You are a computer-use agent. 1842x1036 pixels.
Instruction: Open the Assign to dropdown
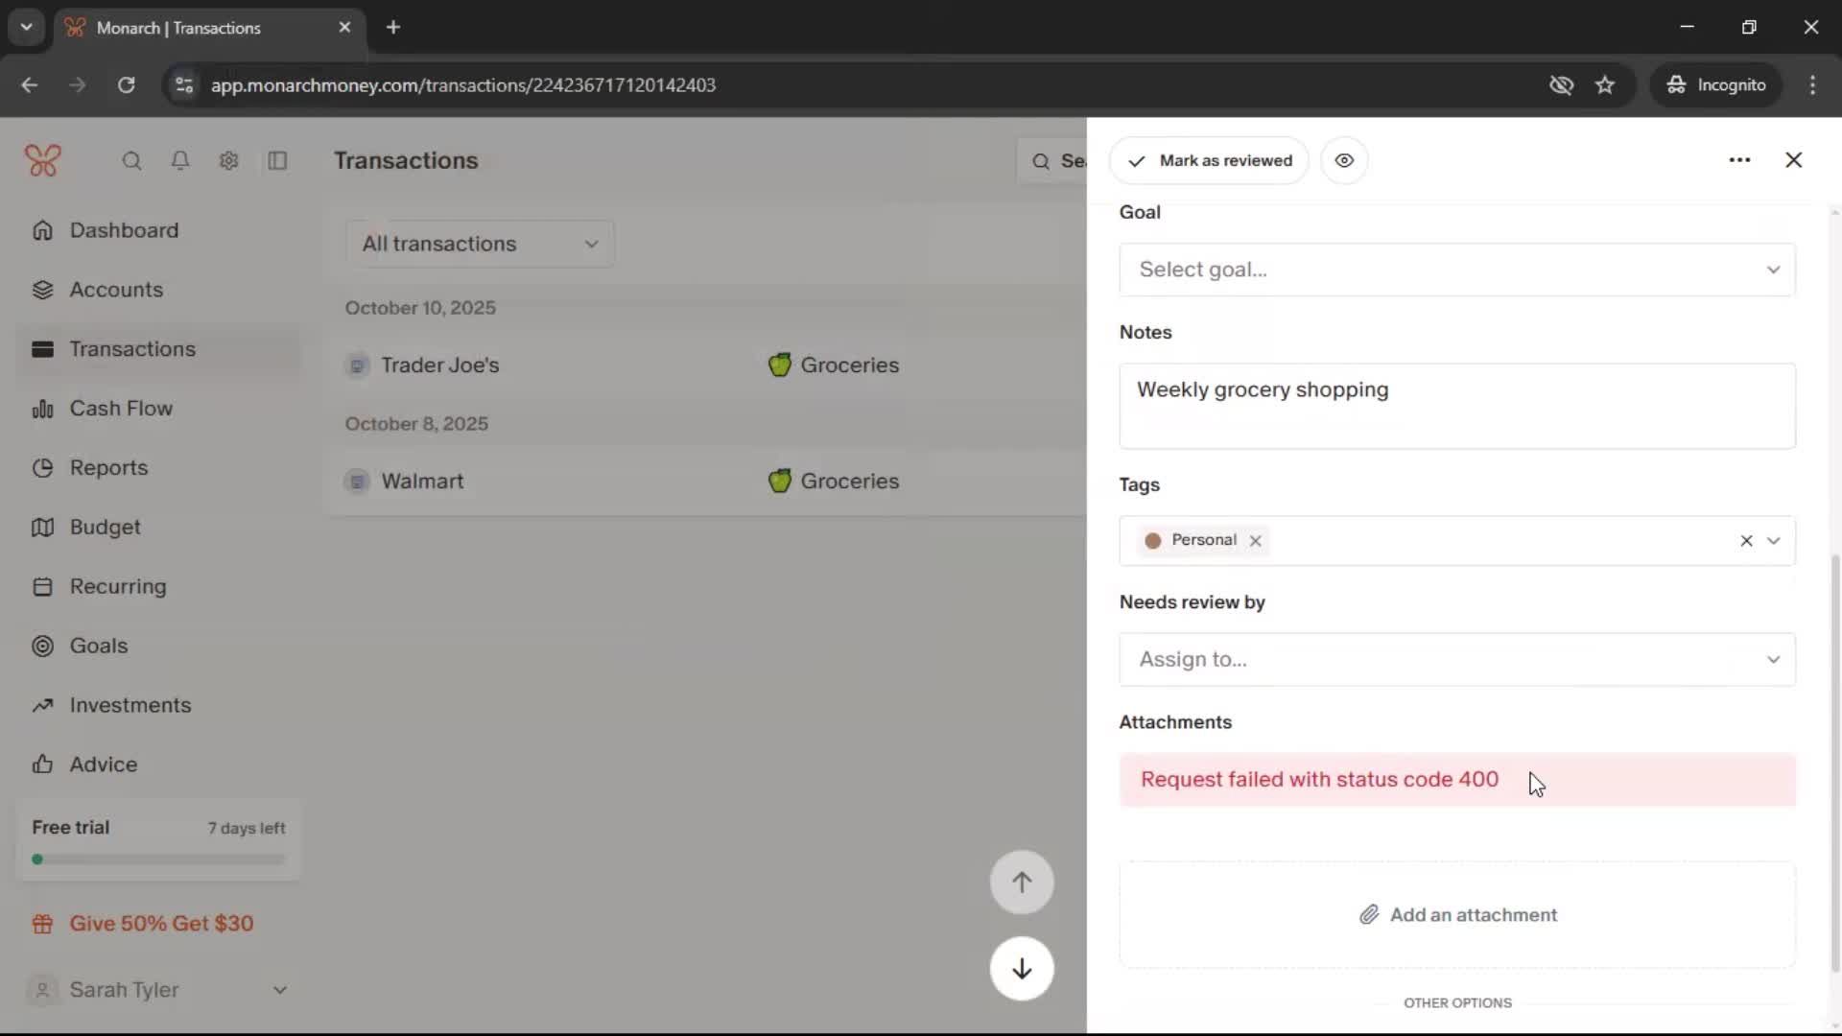pos(1456,659)
